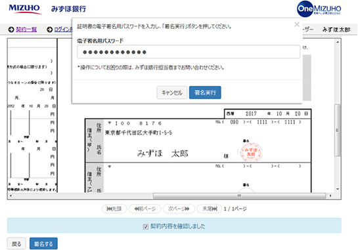Click the arrow icon beside 契約一覧
Viewport: 358px width, 250px height.
point(11,30)
